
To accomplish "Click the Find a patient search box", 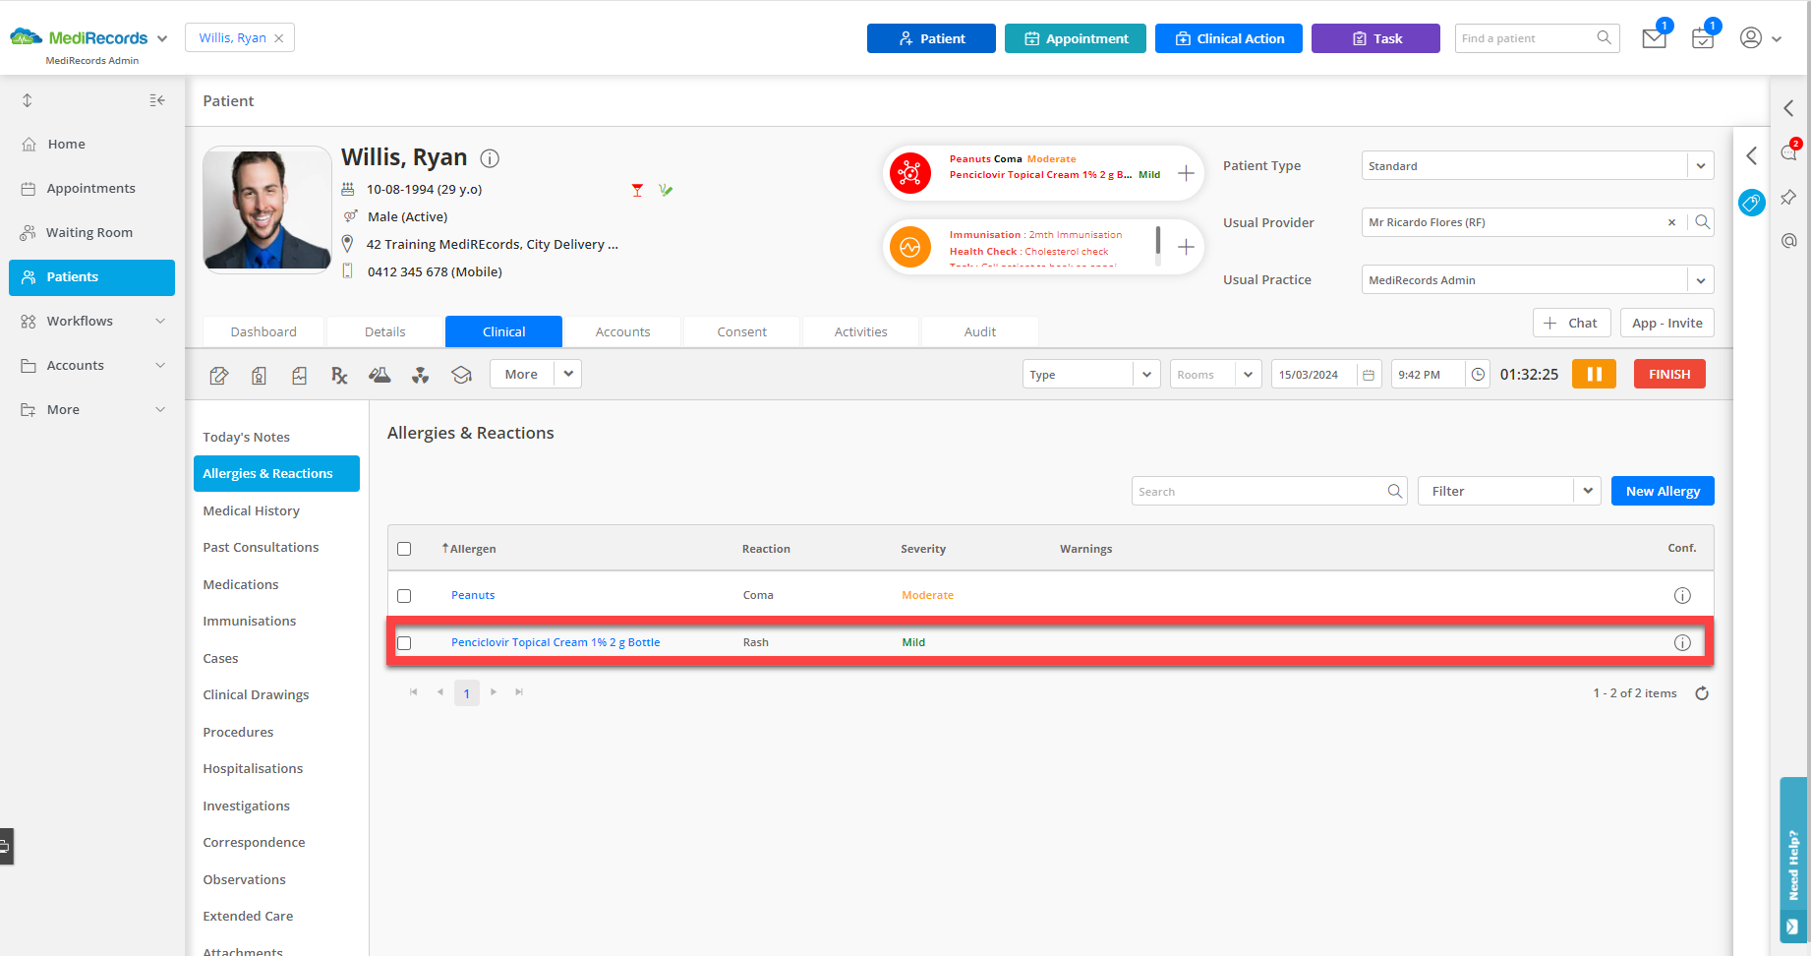I will pyautogui.click(x=1537, y=38).
